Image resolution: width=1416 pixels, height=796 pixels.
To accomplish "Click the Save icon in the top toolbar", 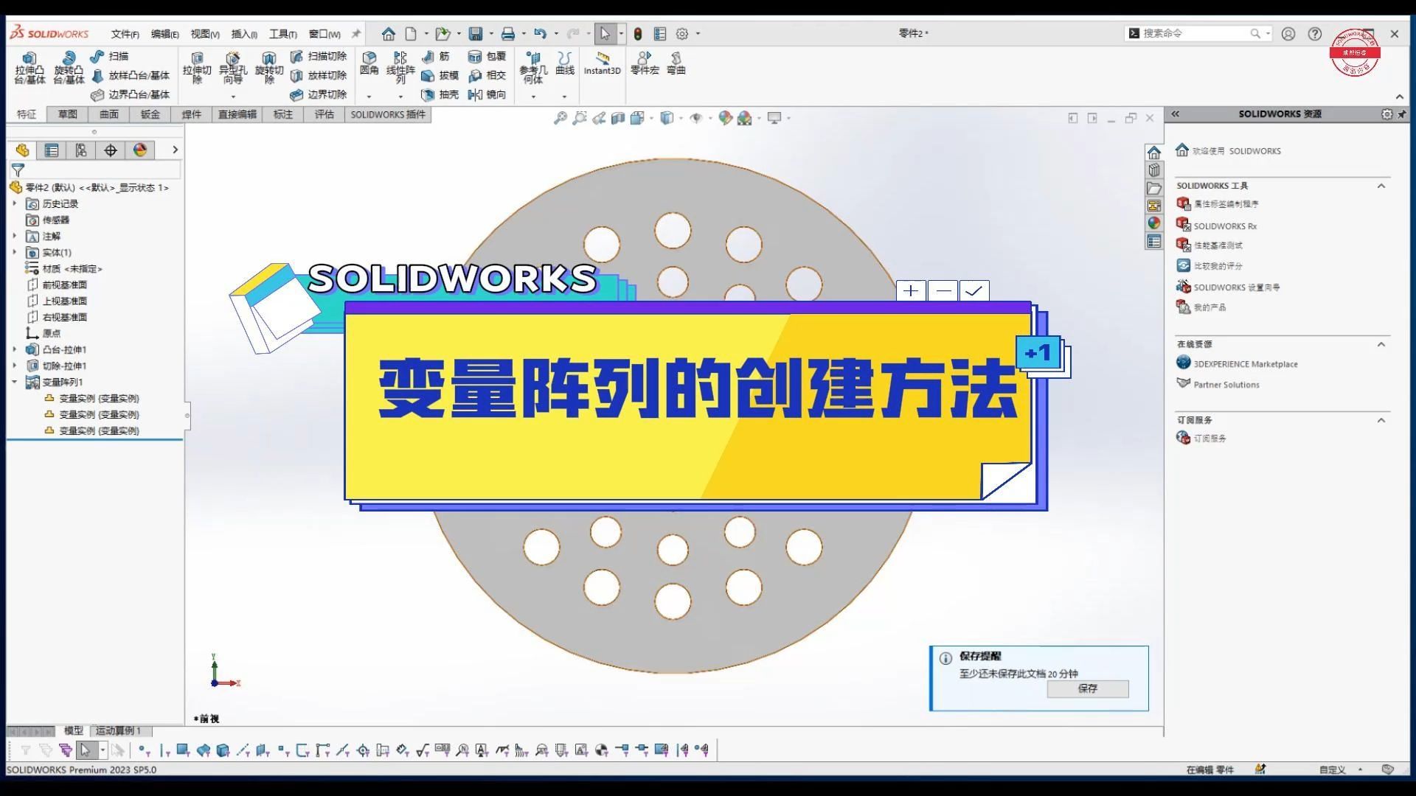I will tap(476, 33).
